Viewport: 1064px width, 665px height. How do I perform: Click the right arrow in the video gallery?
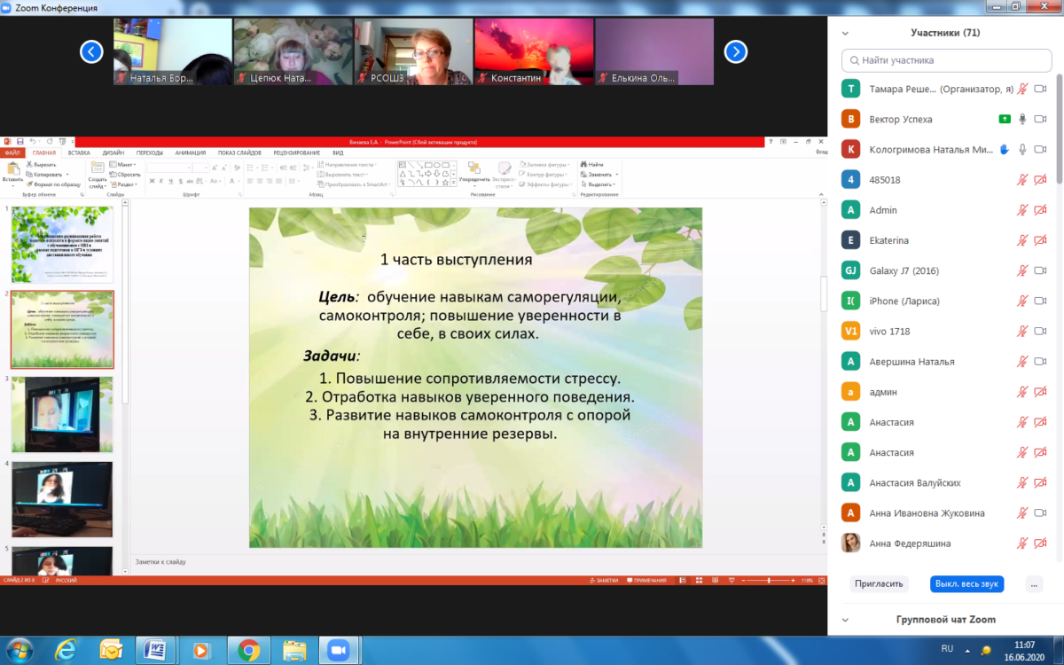tap(735, 52)
